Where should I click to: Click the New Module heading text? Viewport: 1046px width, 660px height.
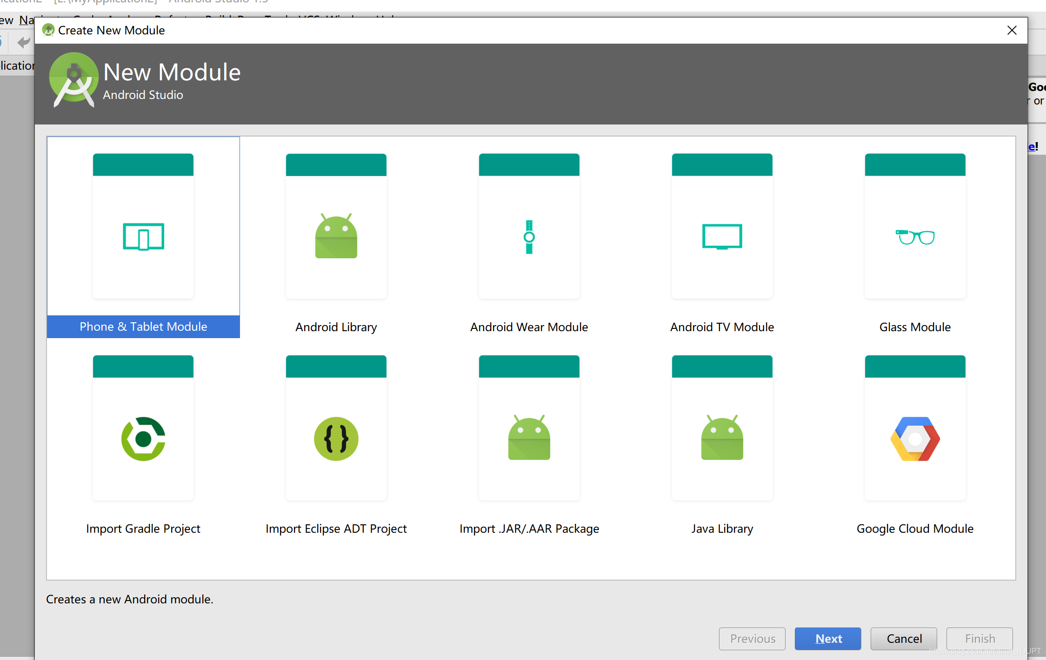click(172, 72)
